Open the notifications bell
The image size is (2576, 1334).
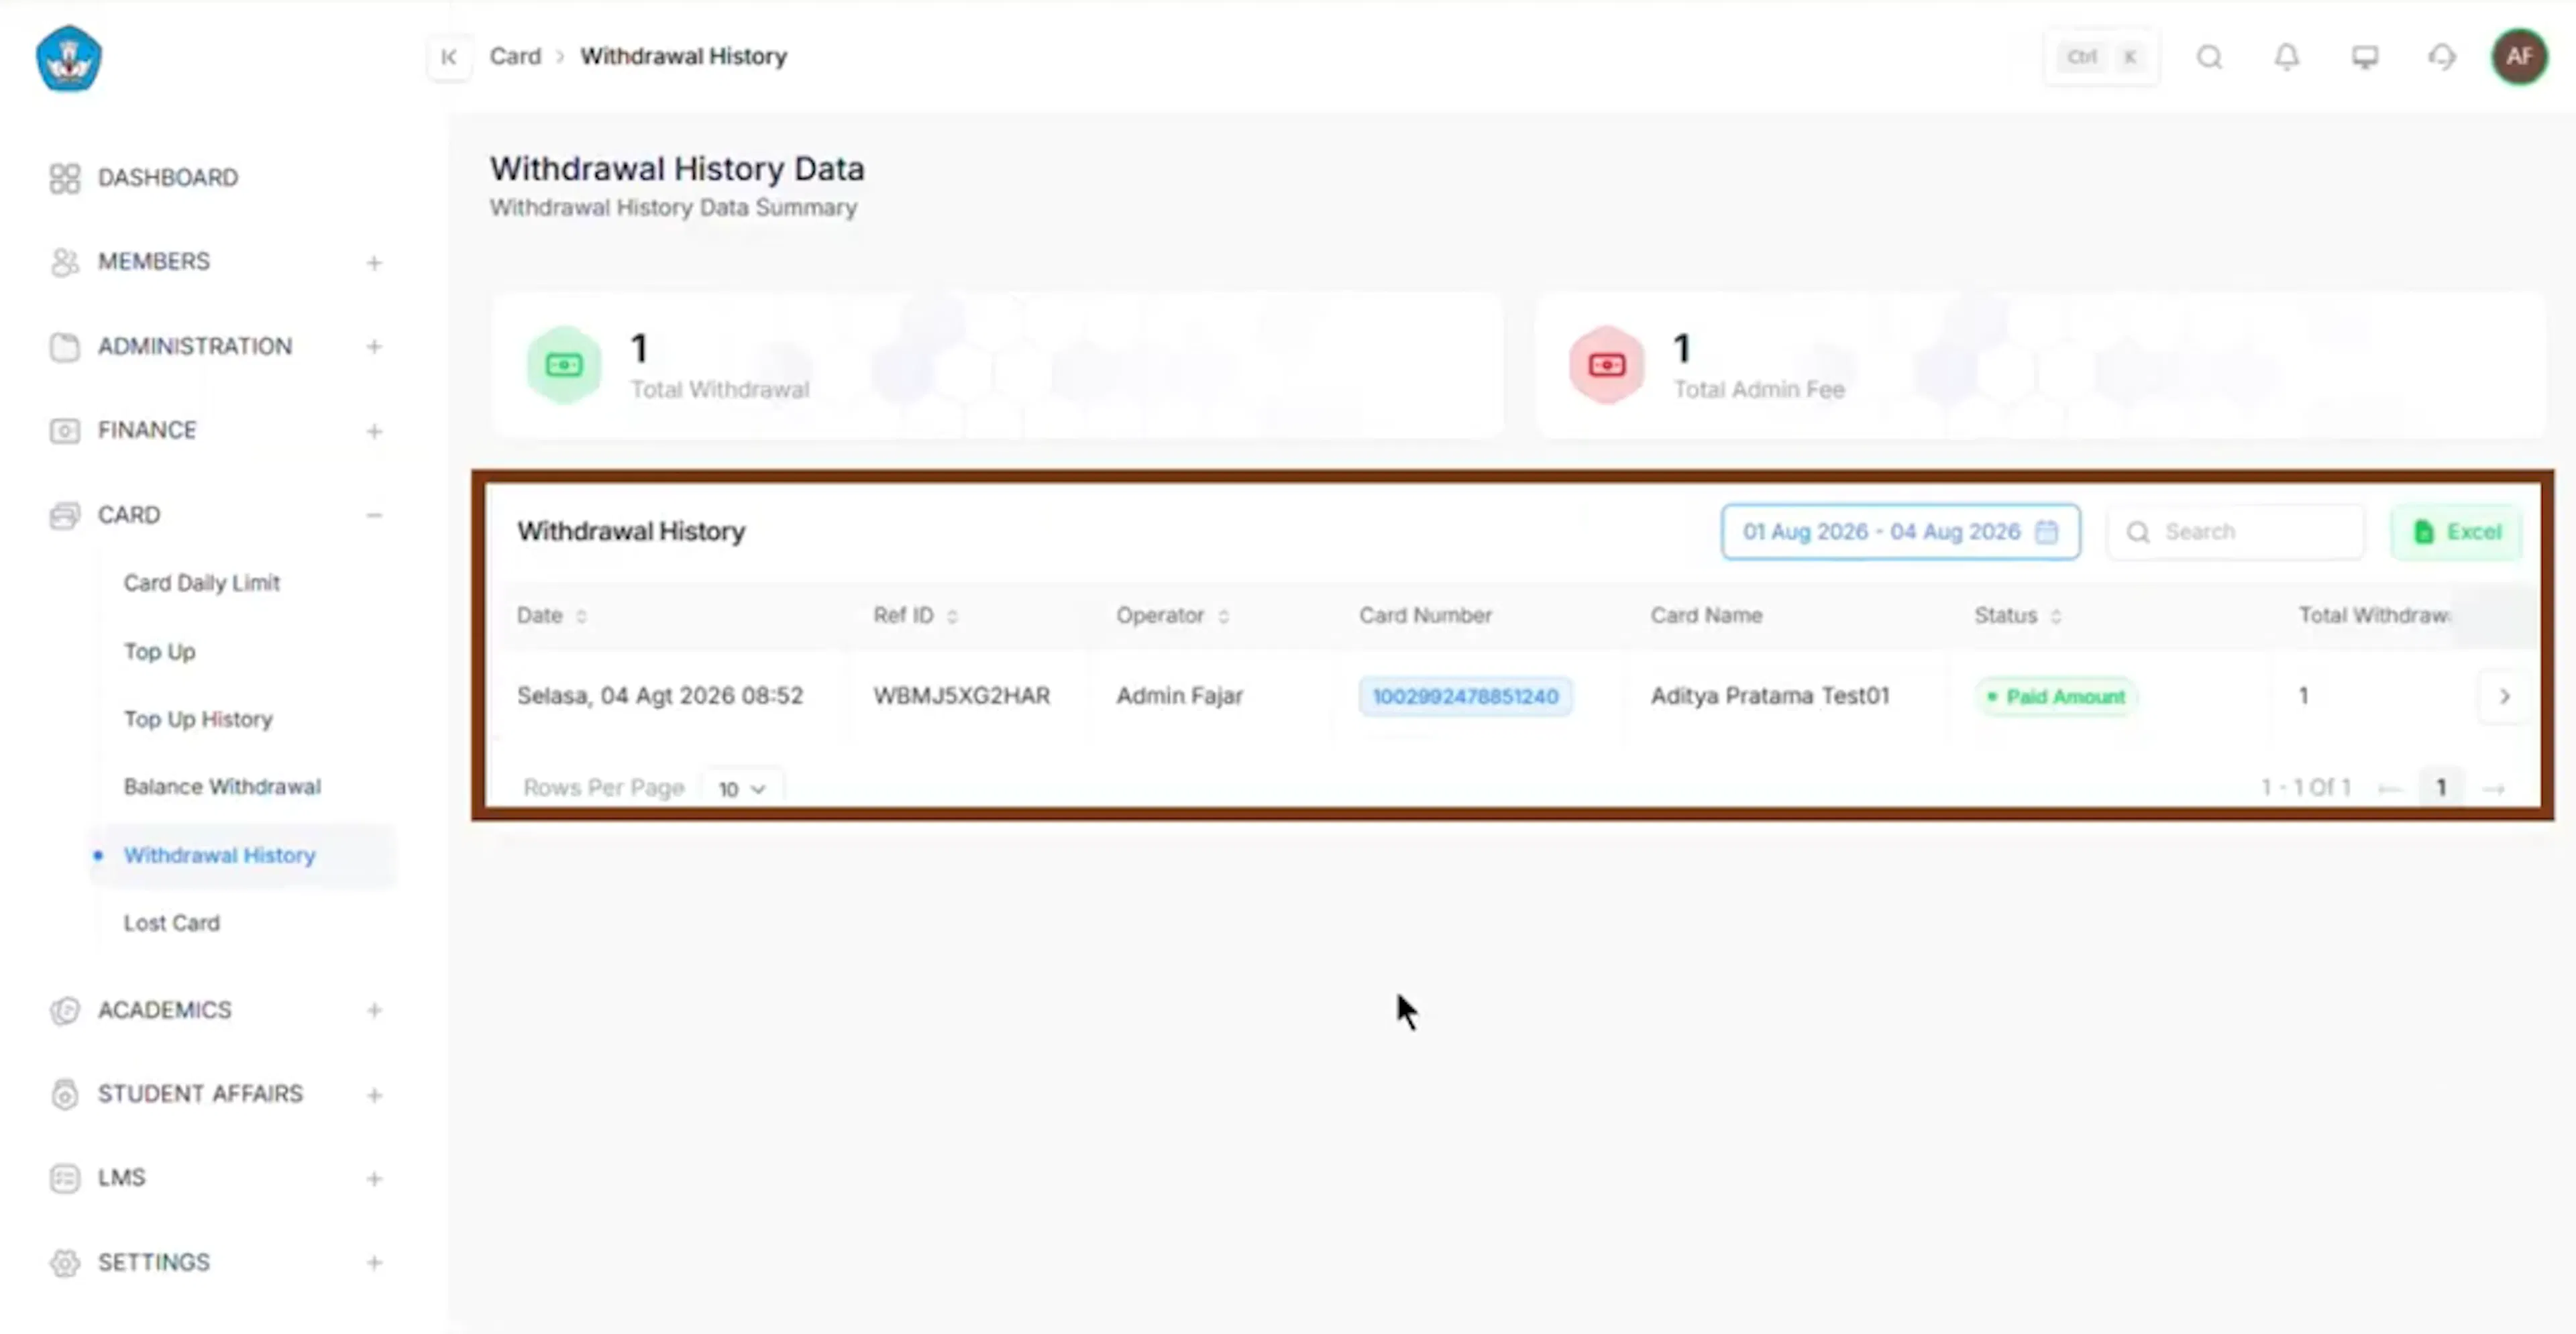(x=2286, y=57)
